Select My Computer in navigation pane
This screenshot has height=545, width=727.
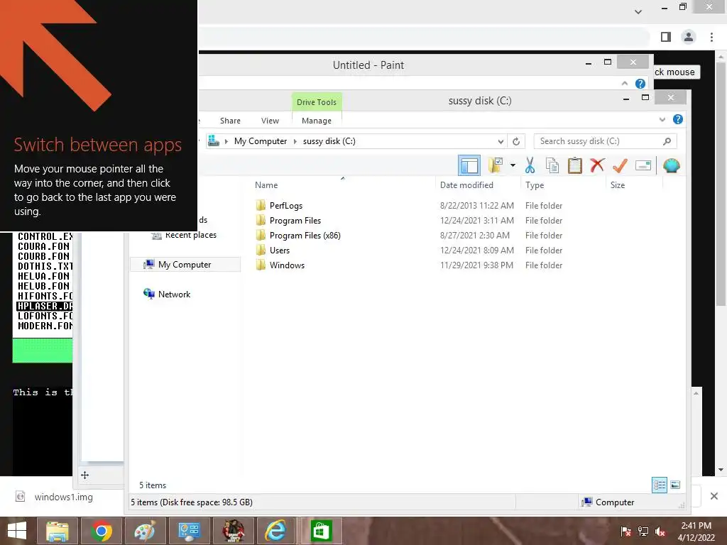click(x=185, y=265)
